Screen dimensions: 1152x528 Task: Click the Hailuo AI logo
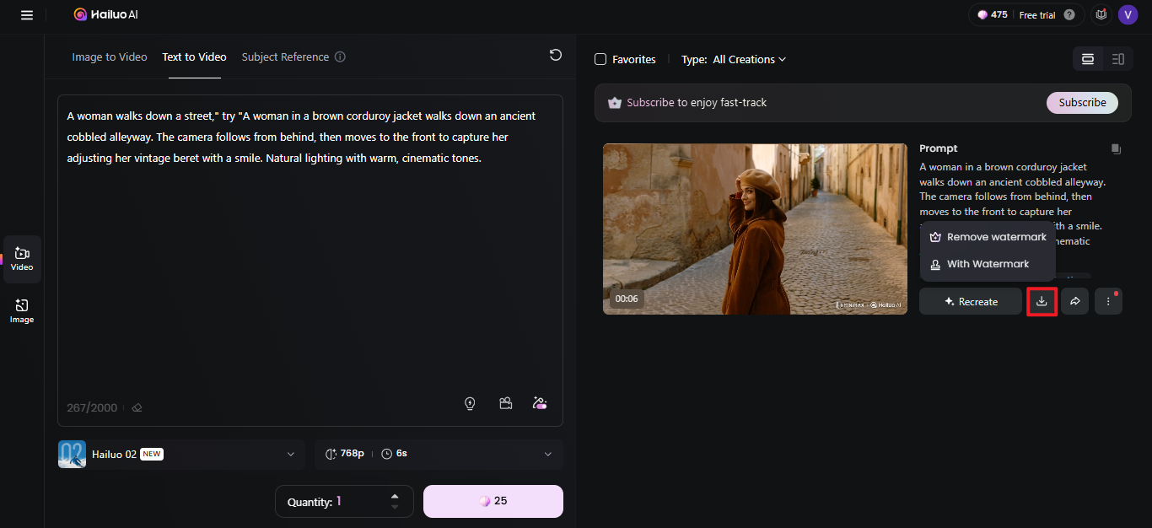[x=105, y=14]
